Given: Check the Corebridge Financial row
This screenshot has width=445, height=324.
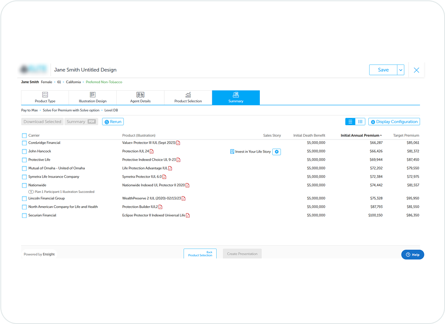Looking at the screenshot, I should 24,143.
